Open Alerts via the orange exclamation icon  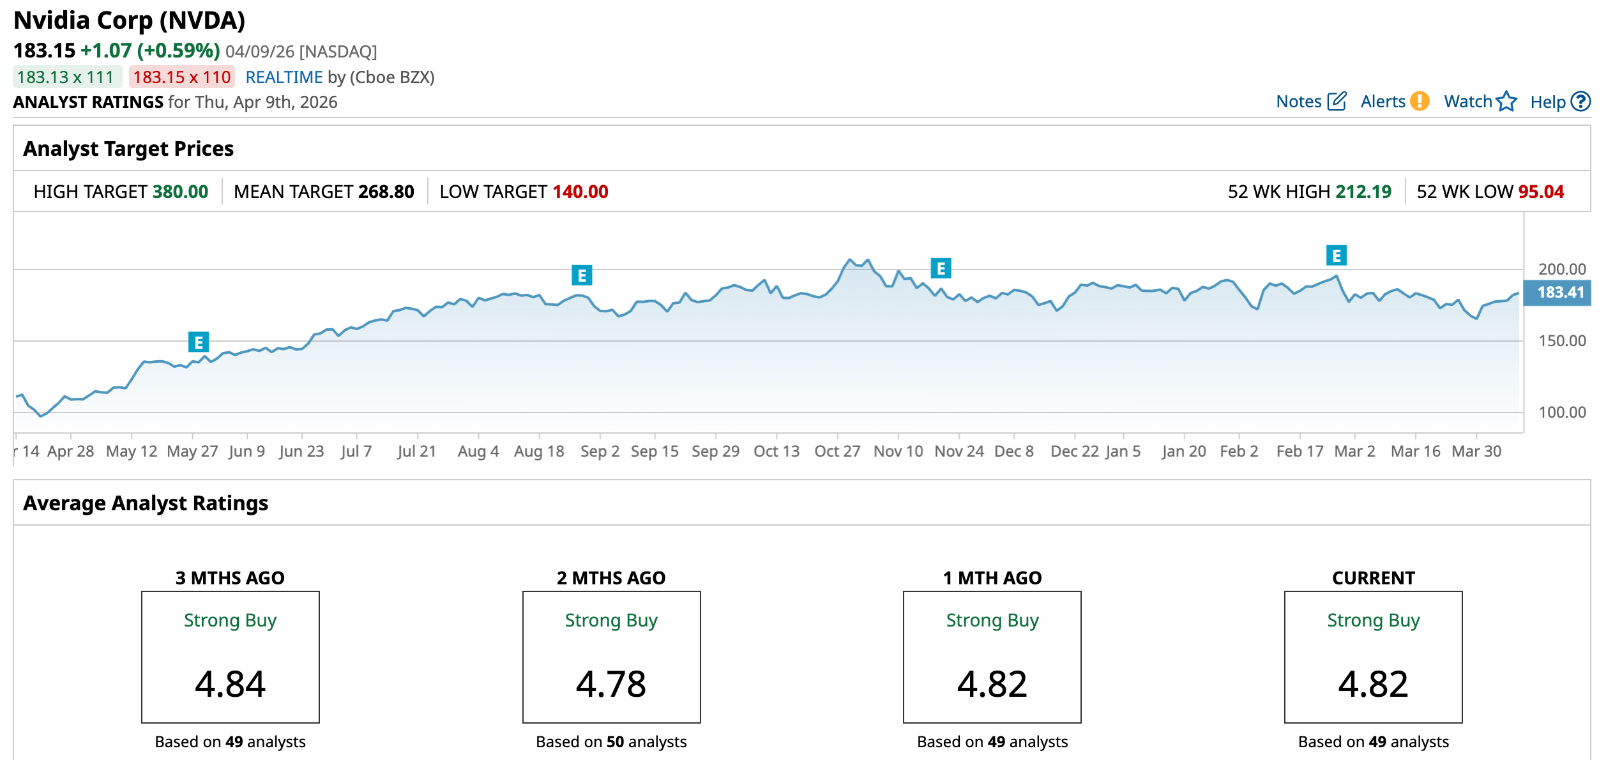point(1420,102)
